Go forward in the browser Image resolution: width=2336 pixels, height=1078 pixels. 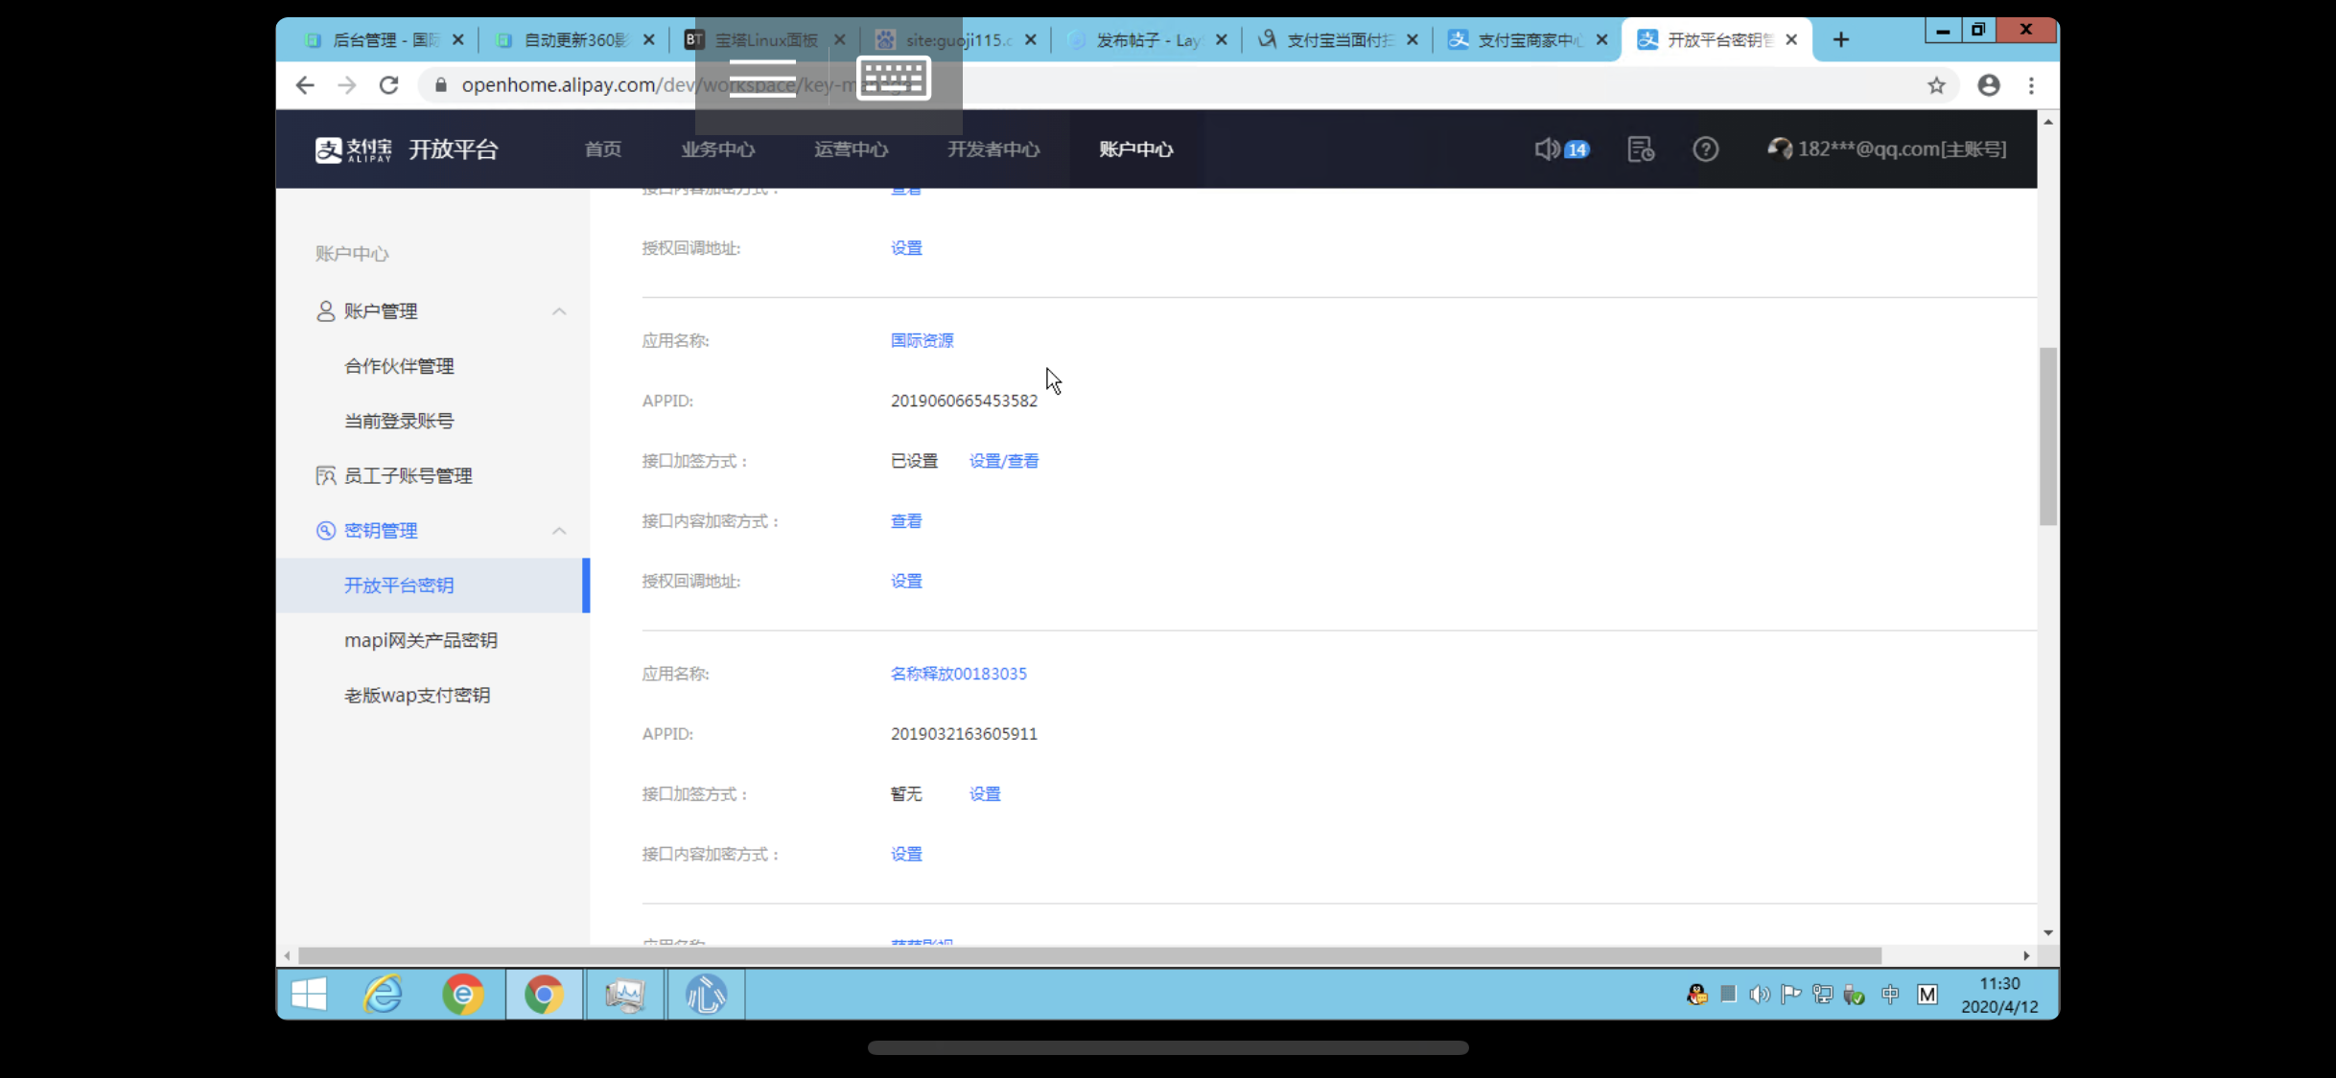(347, 85)
